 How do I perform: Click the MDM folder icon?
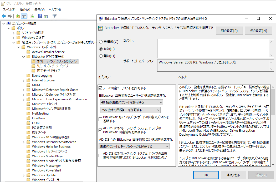tap(28, 85)
